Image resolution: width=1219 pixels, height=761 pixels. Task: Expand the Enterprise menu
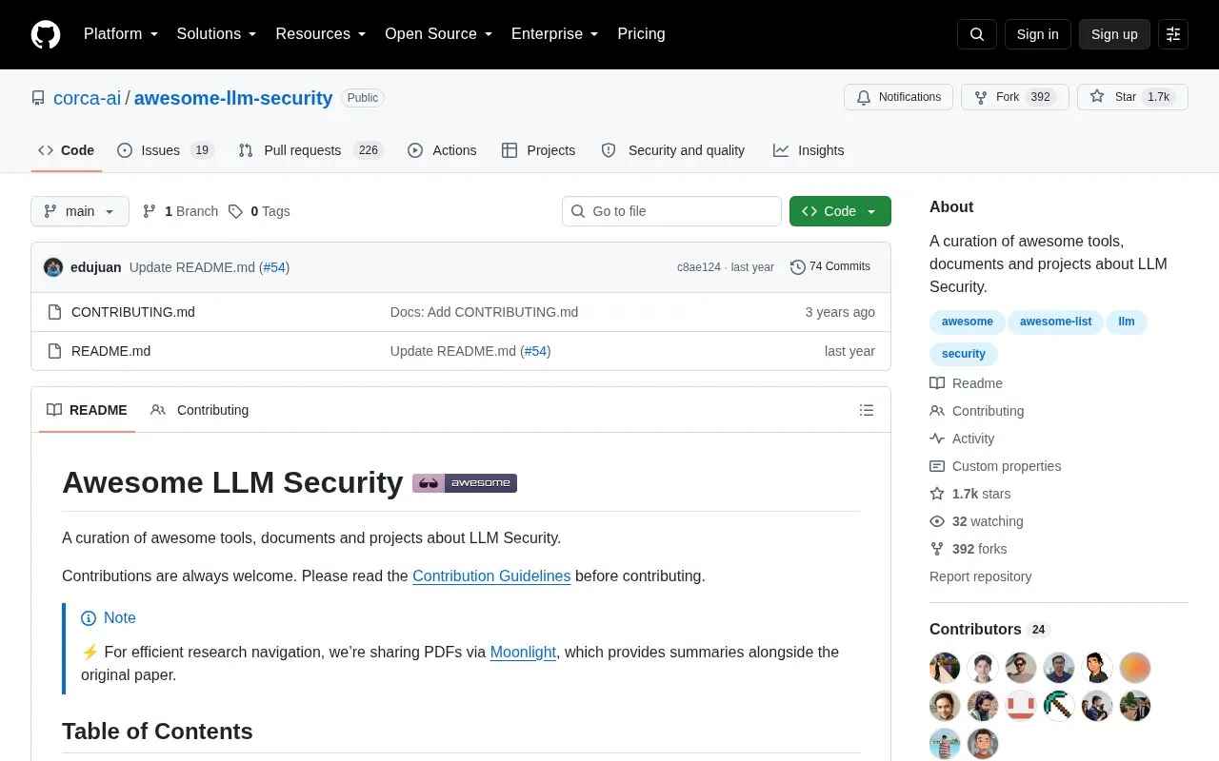coord(554,34)
